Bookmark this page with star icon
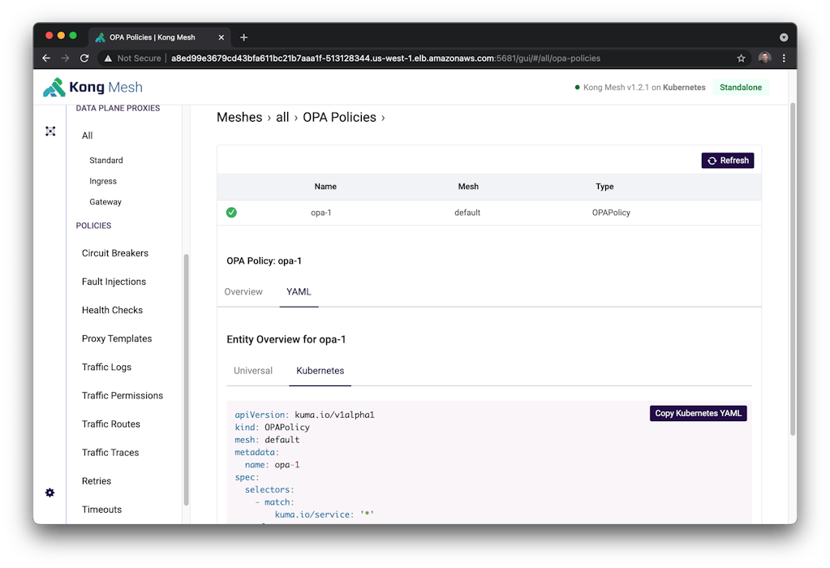 741,58
